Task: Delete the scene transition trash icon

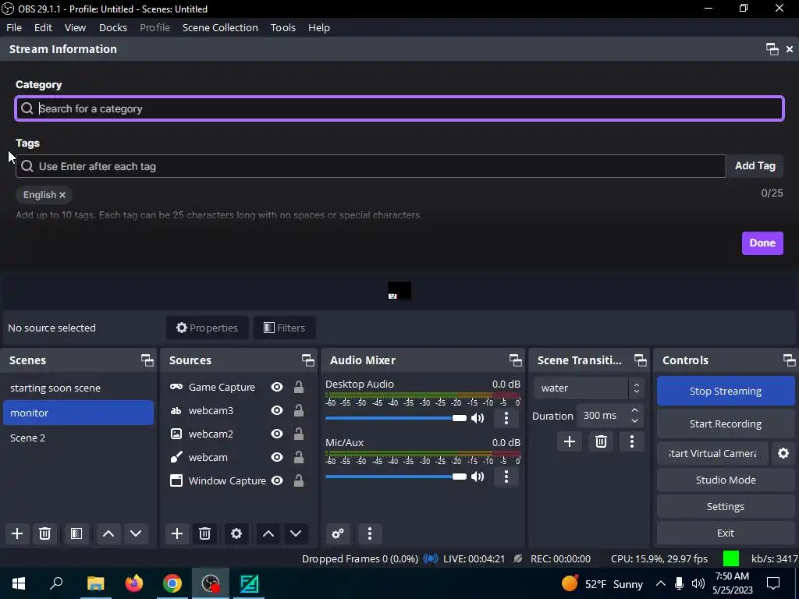Action: (601, 441)
